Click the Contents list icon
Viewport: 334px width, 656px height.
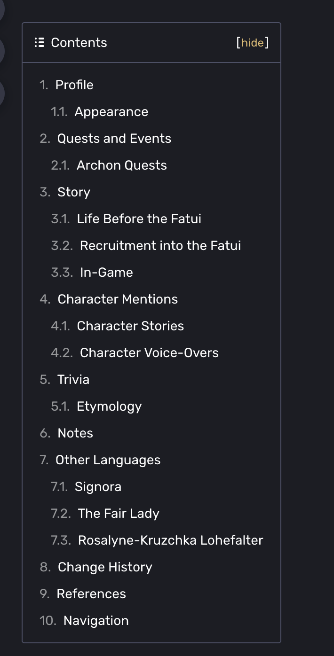click(40, 43)
